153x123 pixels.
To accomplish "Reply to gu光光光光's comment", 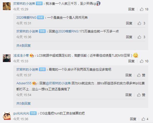I will 133,119.
